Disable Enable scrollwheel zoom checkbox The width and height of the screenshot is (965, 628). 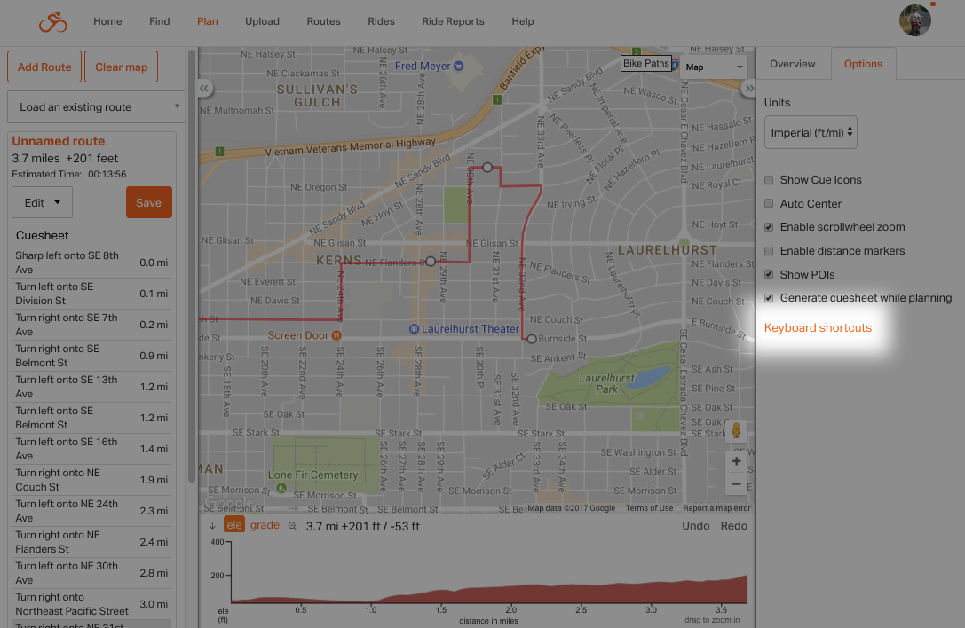point(769,227)
